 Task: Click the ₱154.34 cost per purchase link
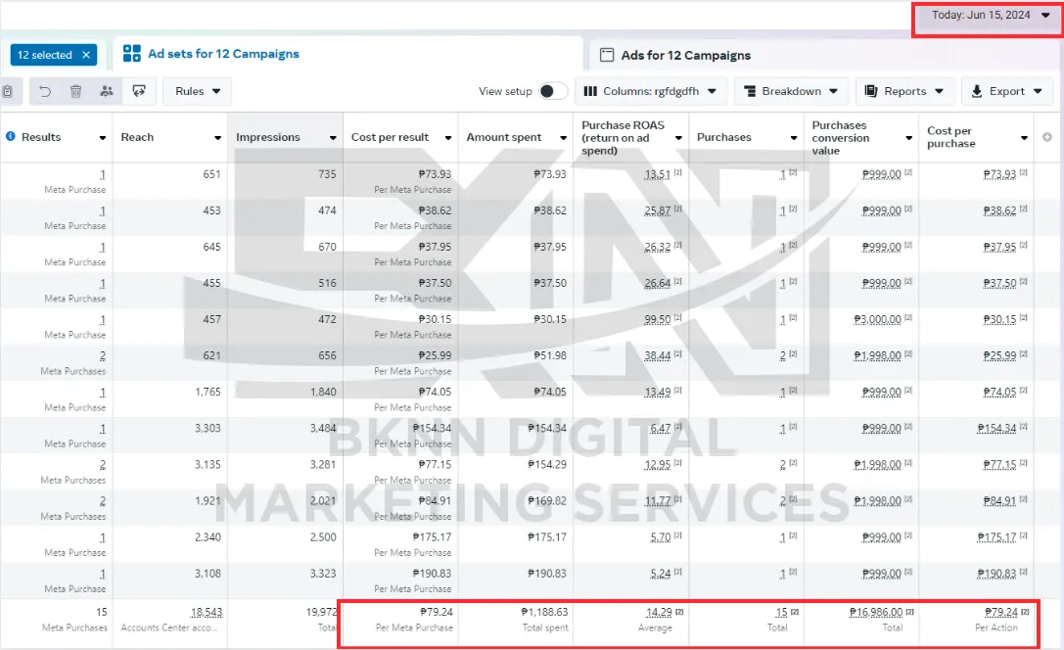(x=996, y=428)
